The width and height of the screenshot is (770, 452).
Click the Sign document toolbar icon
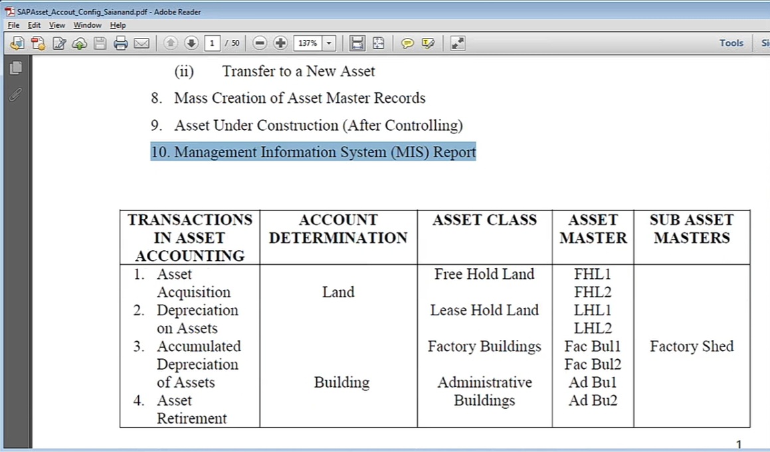tap(59, 43)
